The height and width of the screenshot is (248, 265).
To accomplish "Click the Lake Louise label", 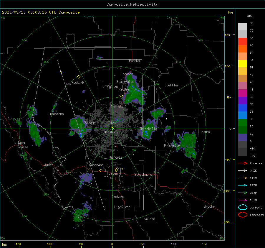I will click(x=23, y=145).
